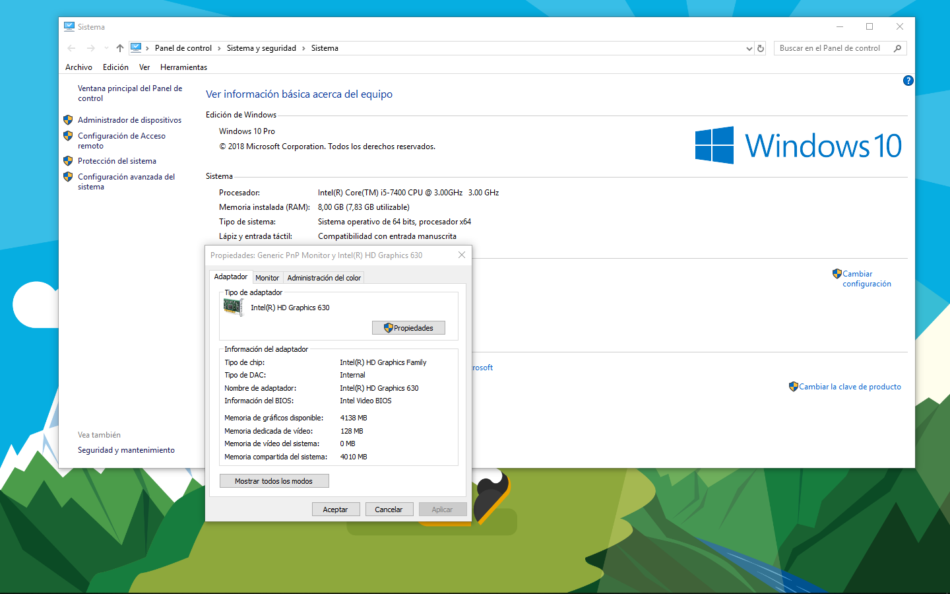Open 'Ventana principal del Panel de control'
This screenshot has width=950, height=594.
tap(130, 93)
